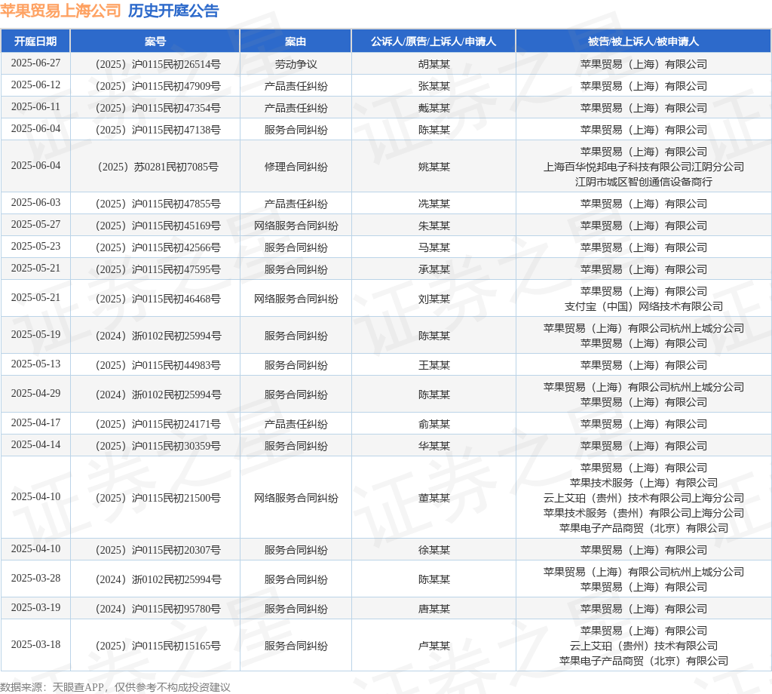Select plaintiff 姚某某
The height and width of the screenshot is (694, 772).
tap(433, 167)
